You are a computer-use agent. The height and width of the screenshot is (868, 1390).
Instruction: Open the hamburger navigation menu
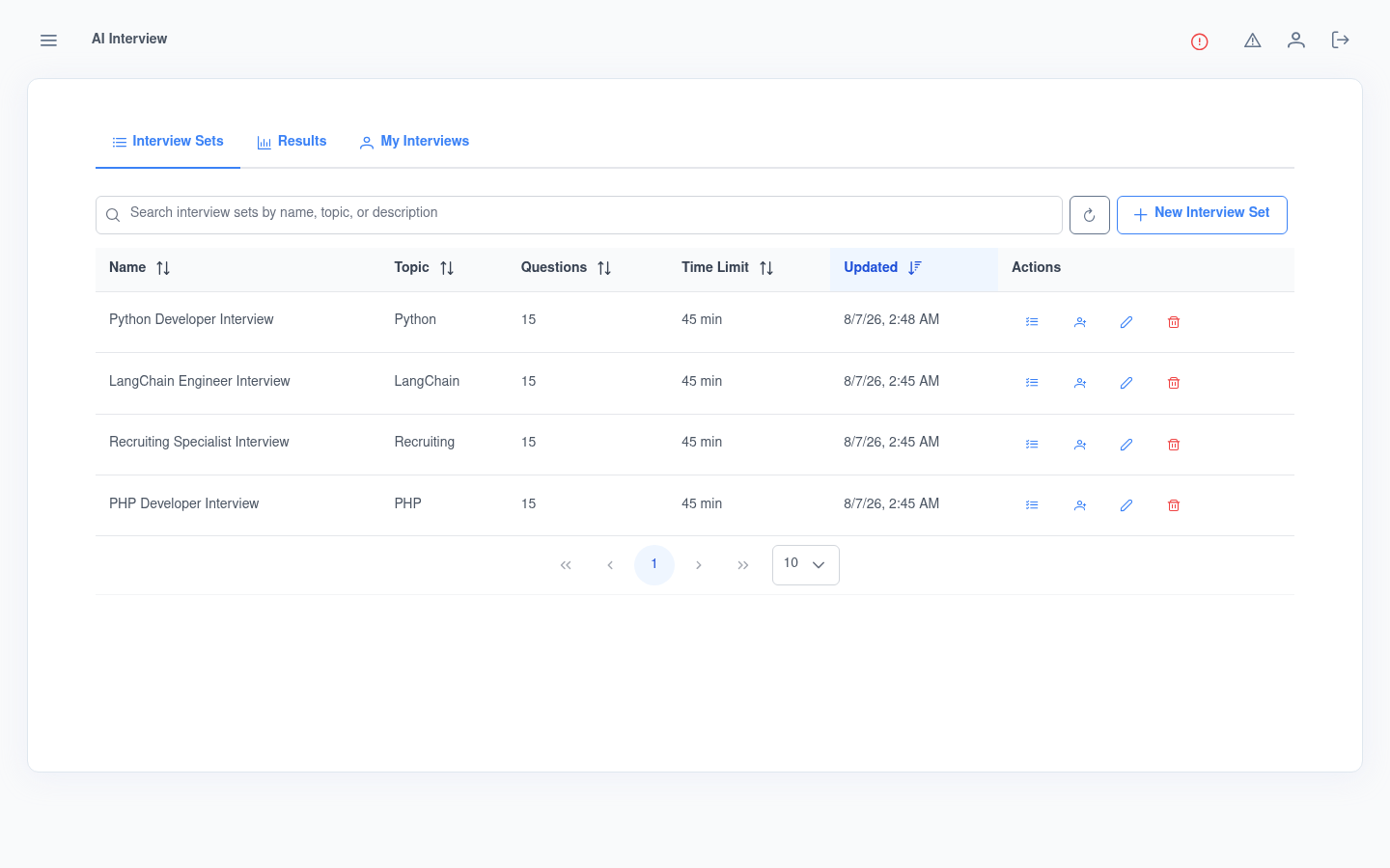(x=48, y=41)
